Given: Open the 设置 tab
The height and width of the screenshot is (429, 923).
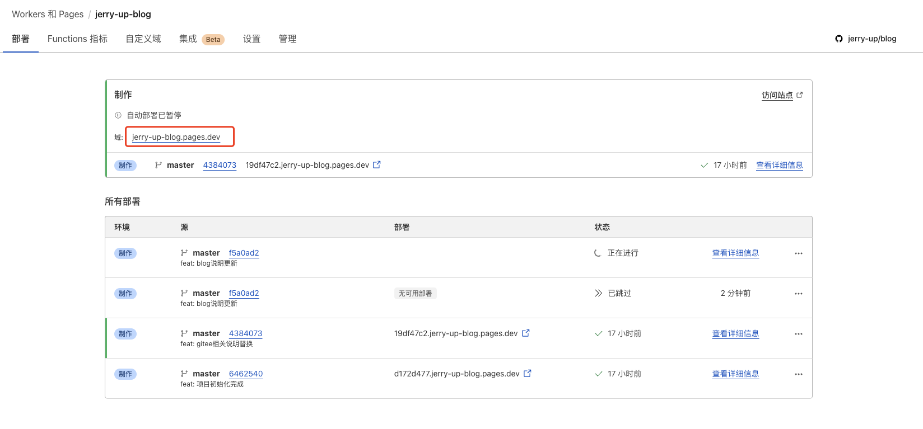Looking at the screenshot, I should [251, 39].
